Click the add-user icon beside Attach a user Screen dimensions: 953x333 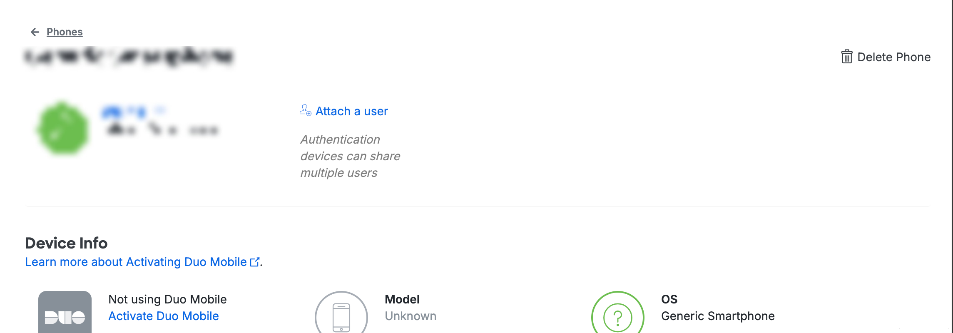click(x=305, y=111)
